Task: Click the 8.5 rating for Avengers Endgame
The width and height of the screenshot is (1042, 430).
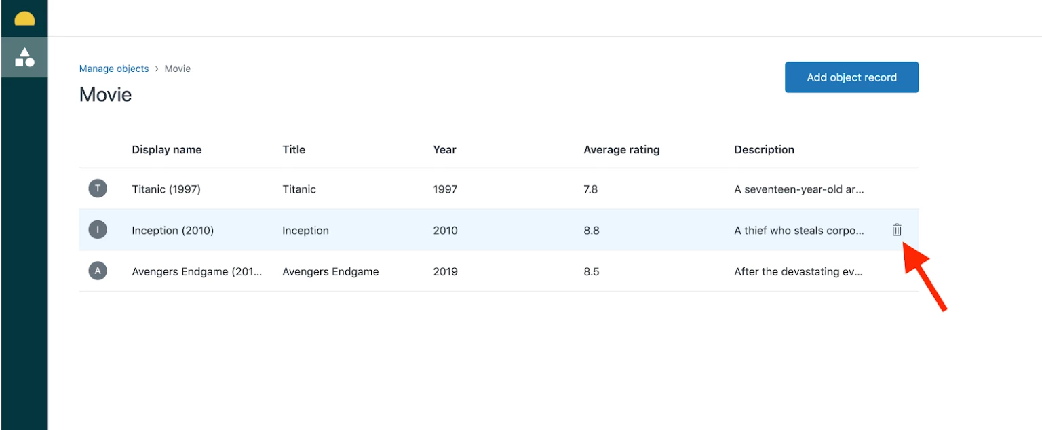Action: click(x=592, y=272)
